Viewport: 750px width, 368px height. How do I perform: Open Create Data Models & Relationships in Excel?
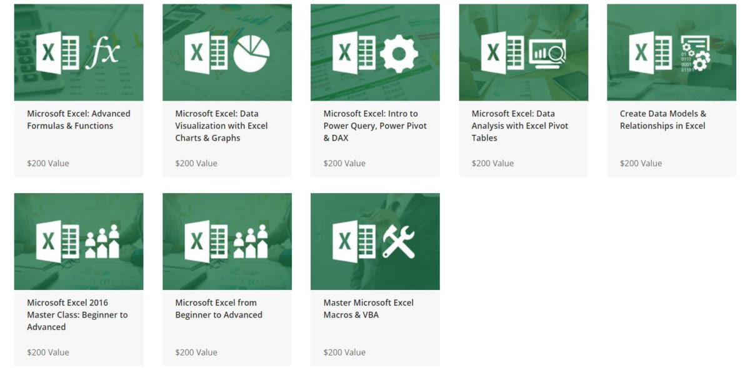click(662, 119)
